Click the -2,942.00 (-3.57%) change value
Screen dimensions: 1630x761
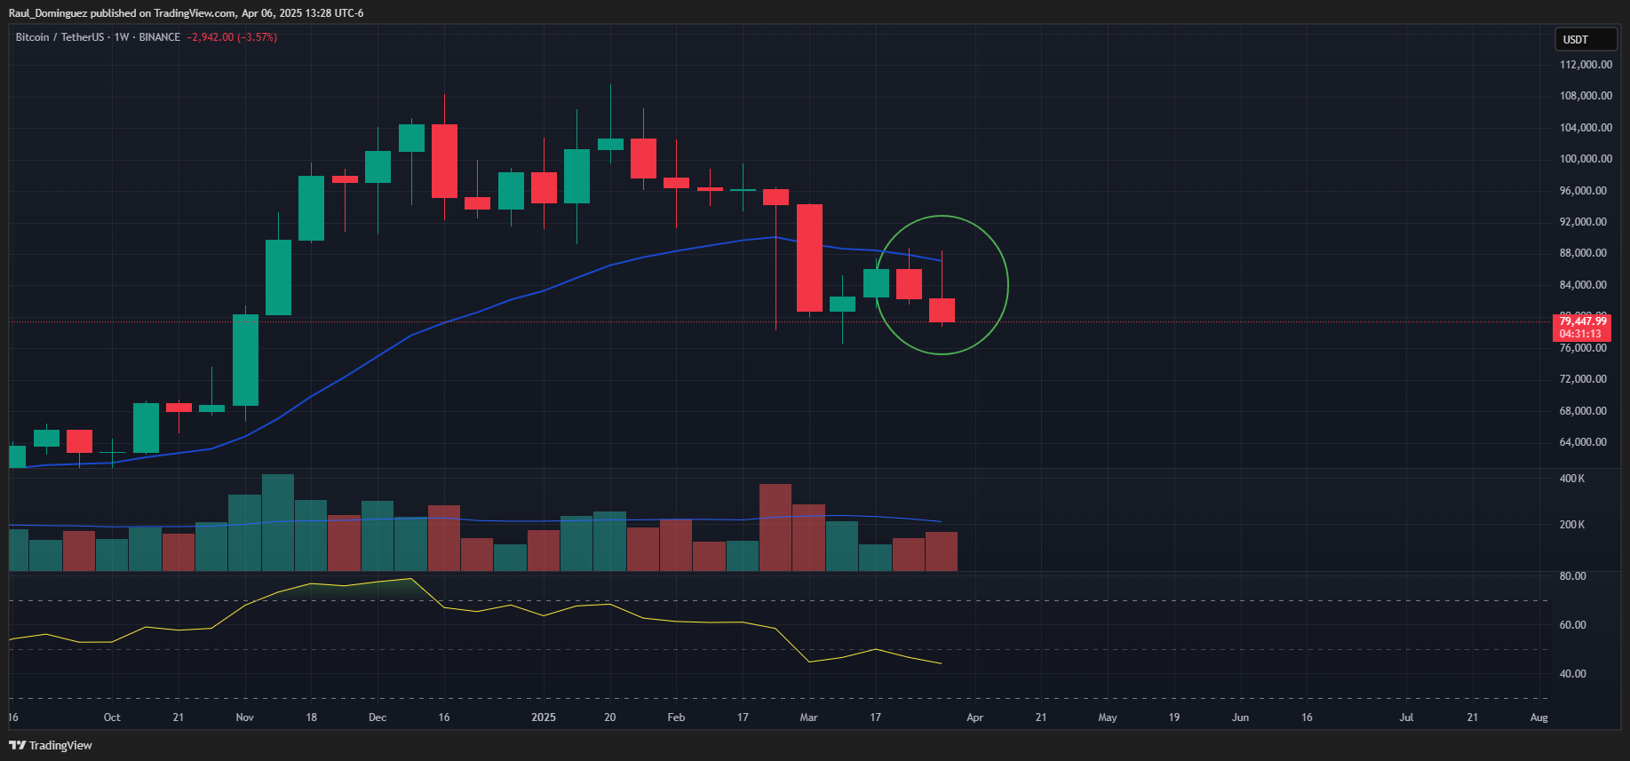point(233,37)
